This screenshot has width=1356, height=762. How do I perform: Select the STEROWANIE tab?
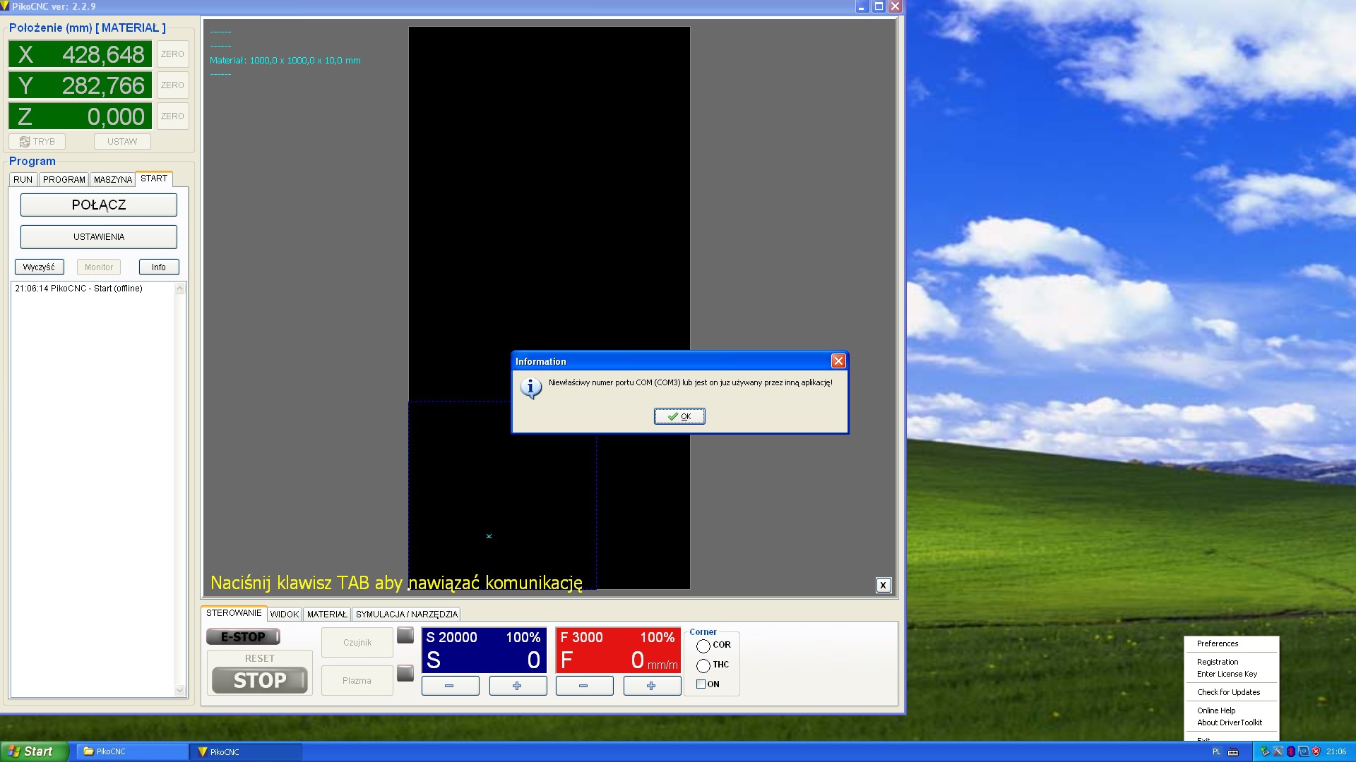(234, 613)
